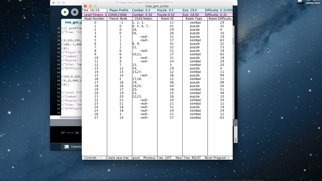Click 'Difficulty: 0.35' in the fitness row
The image size is (322, 181).
click(216, 15)
